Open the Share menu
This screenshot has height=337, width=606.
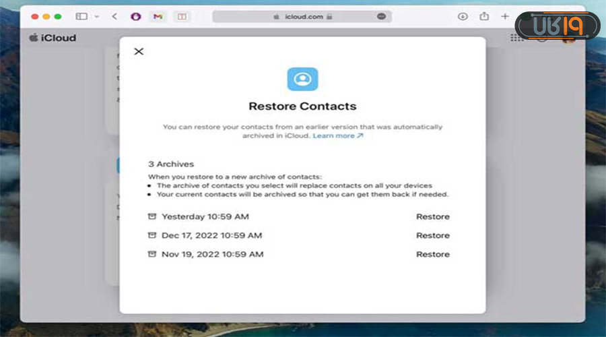(483, 16)
